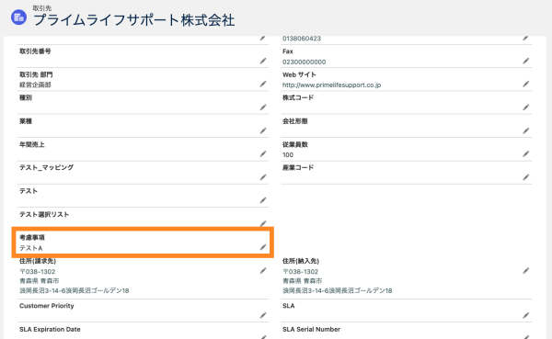This screenshot has height=339, width=552.
Task: Edit Web サイト using its pencil icon
Action: point(526,84)
